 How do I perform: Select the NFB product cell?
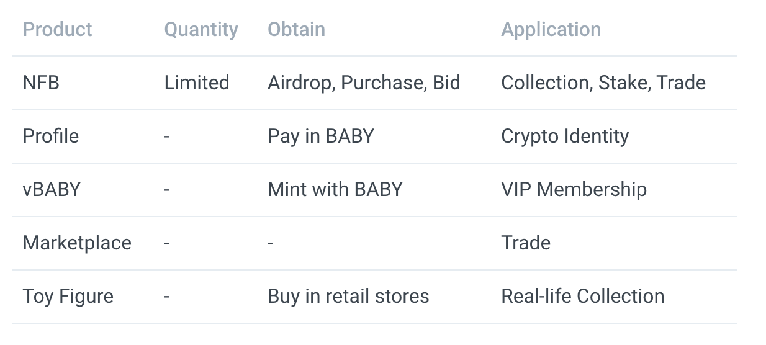coord(41,83)
